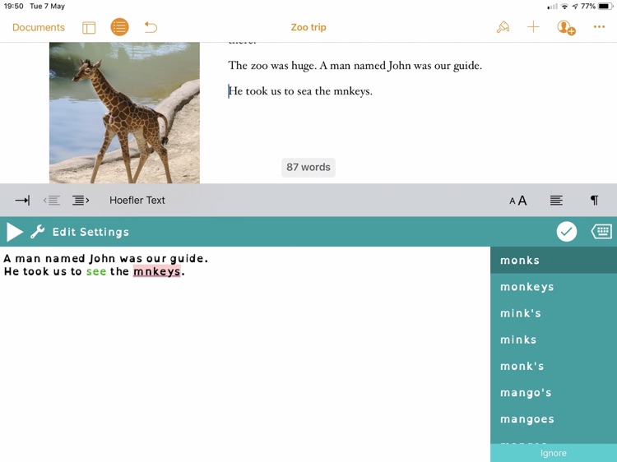This screenshot has width=617, height=462.
Task: Choose the suggestion monk's
Action: tap(554, 366)
